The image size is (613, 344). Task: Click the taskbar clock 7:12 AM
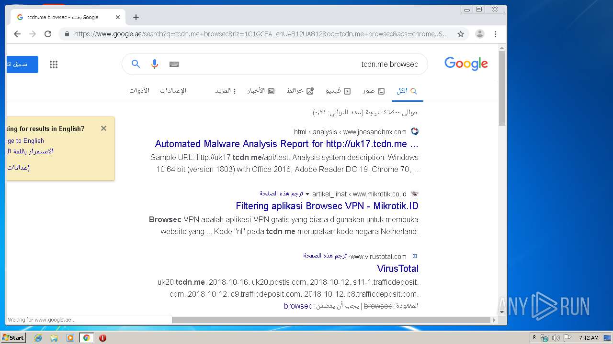[x=589, y=338]
